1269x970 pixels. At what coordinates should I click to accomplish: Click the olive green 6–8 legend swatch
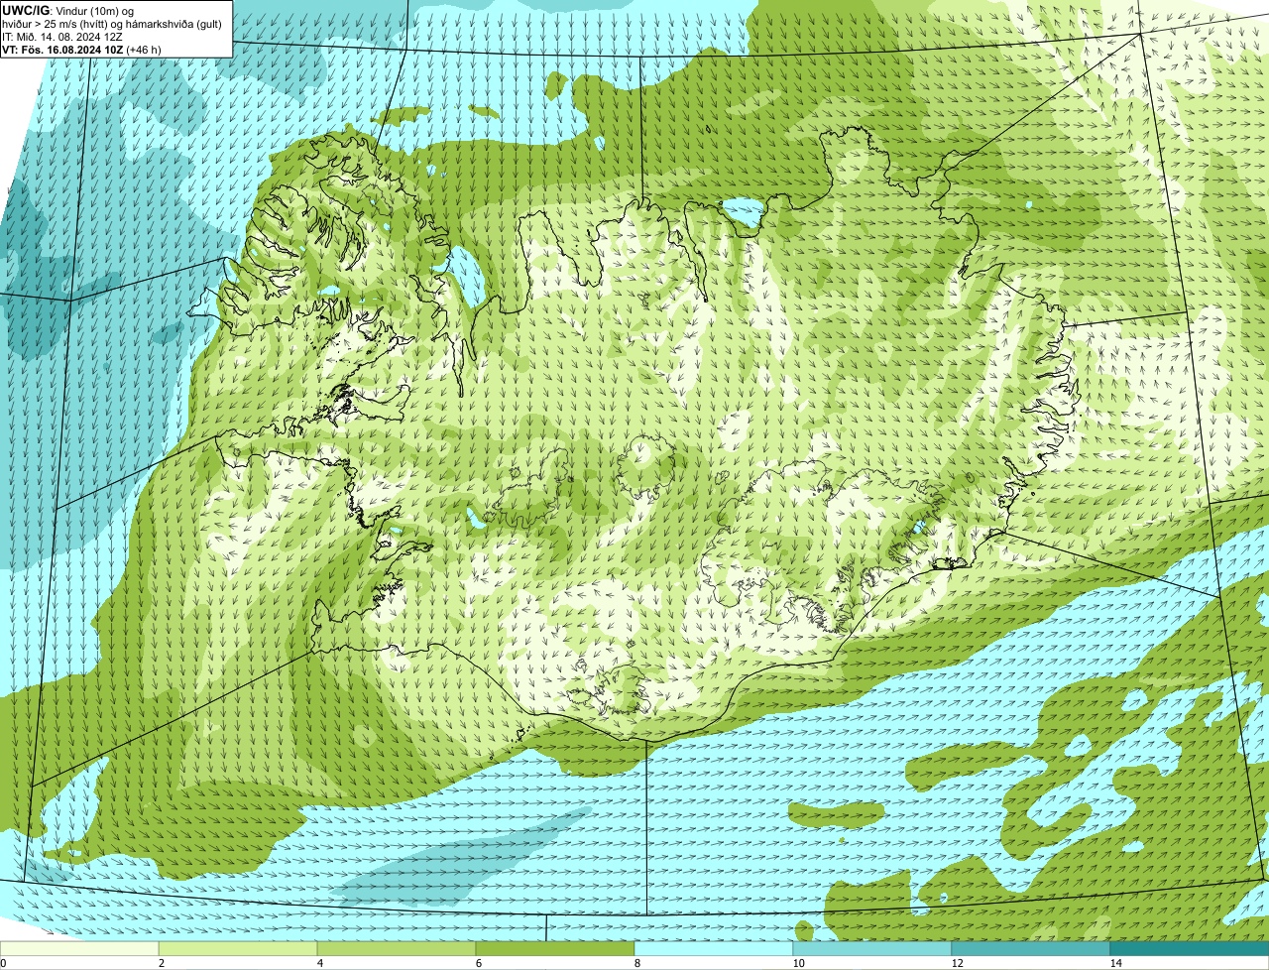[555, 948]
